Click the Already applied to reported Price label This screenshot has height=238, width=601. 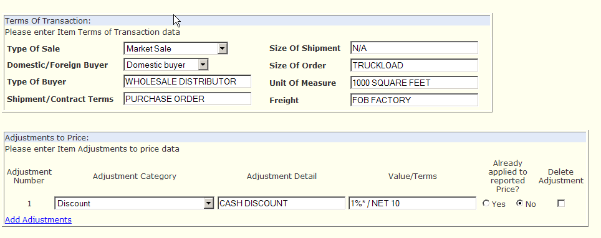click(508, 176)
